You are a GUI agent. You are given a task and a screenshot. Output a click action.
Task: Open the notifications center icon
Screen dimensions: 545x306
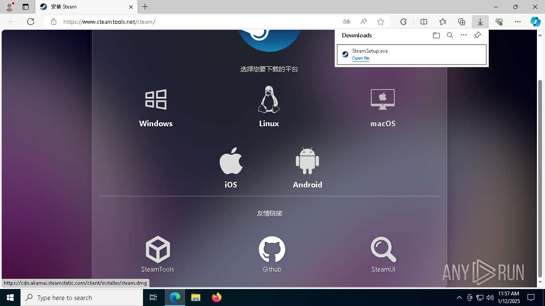pos(531,297)
